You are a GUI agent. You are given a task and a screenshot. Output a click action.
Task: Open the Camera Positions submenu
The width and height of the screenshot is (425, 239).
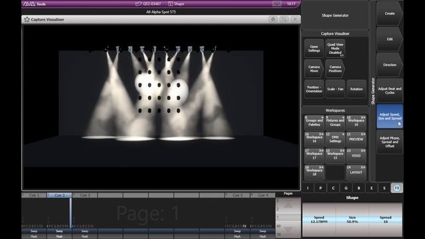335,69
